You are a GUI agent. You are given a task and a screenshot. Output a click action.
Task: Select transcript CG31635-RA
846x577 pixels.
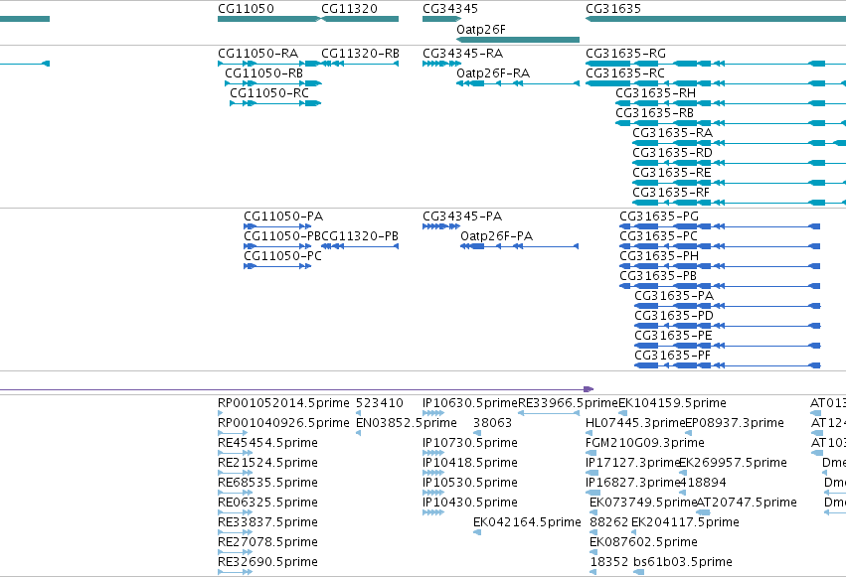point(672,133)
